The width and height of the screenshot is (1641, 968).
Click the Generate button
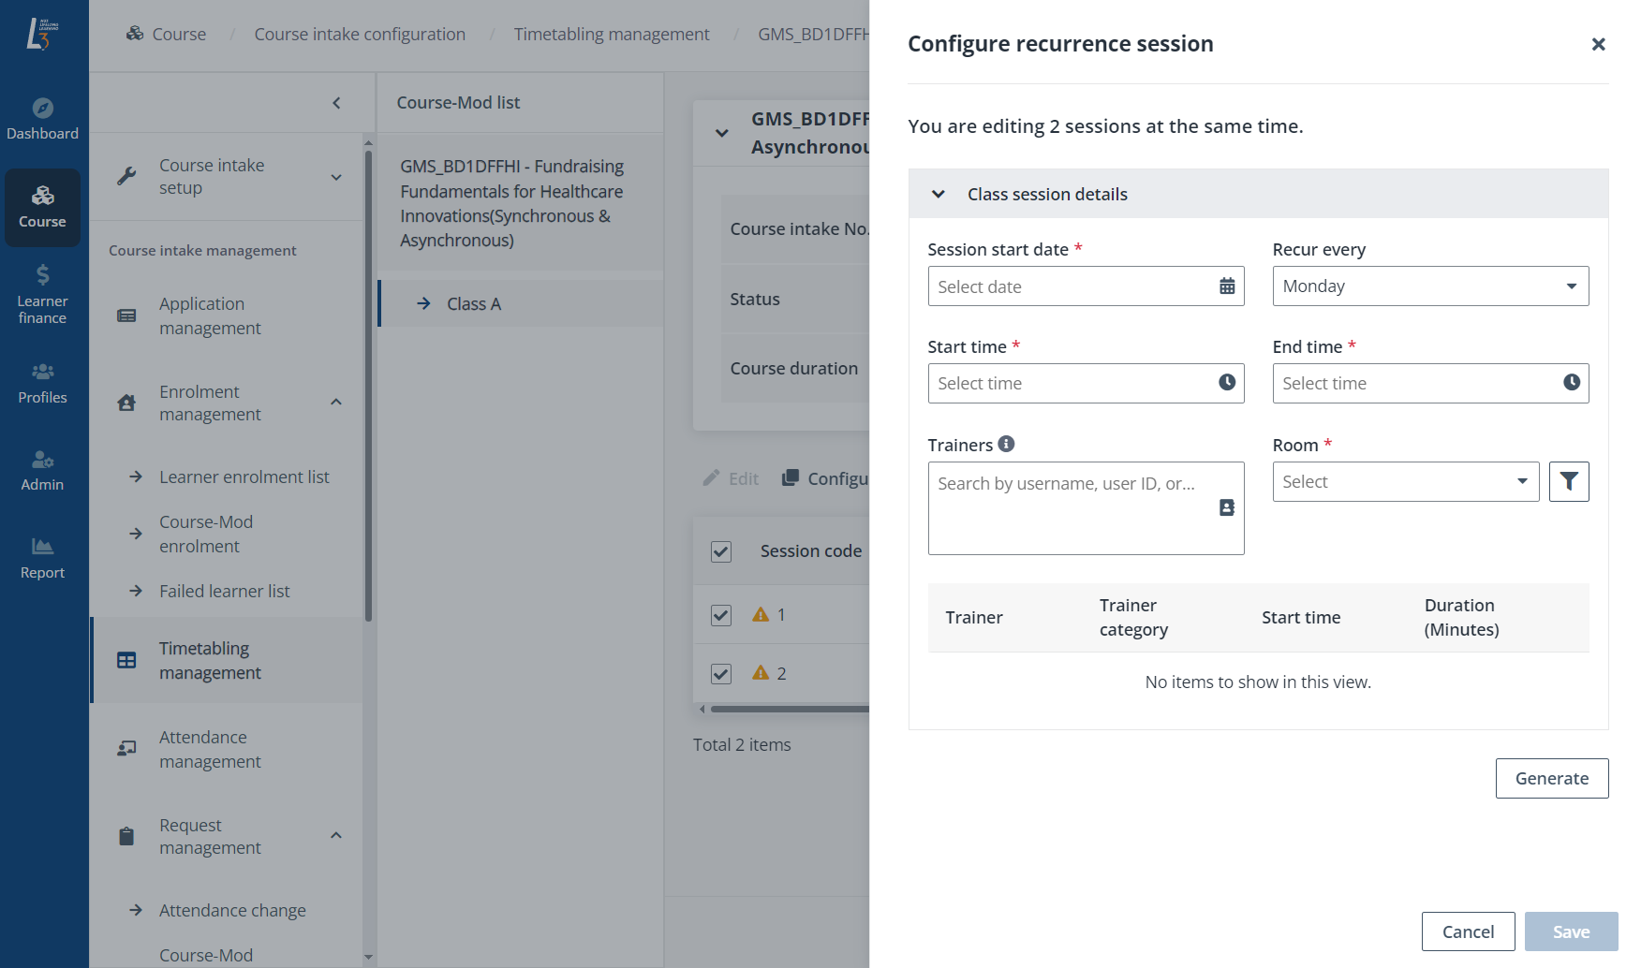(x=1551, y=778)
